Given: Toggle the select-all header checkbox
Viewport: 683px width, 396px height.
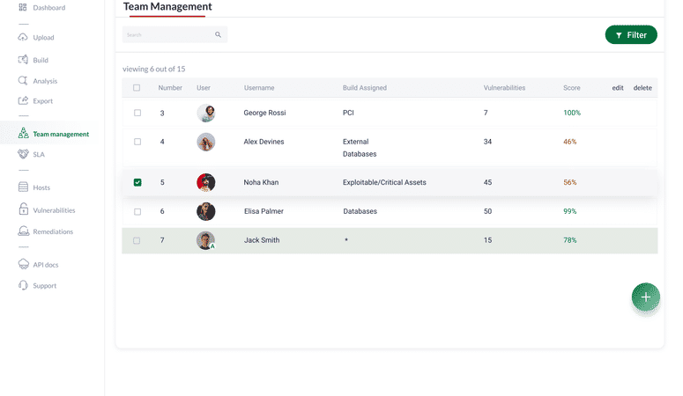Looking at the screenshot, I should tap(137, 88).
